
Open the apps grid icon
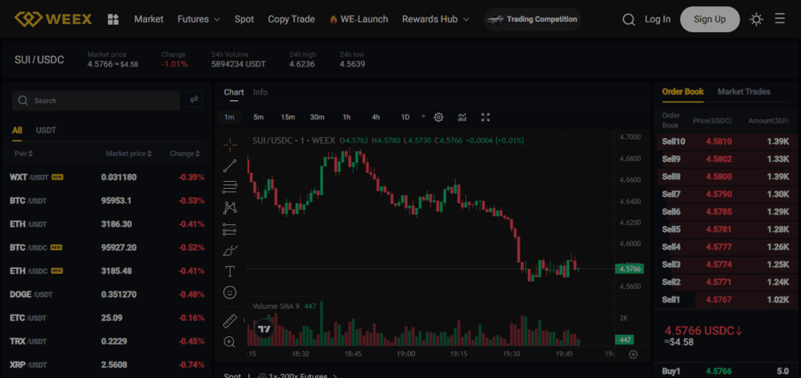tap(114, 19)
